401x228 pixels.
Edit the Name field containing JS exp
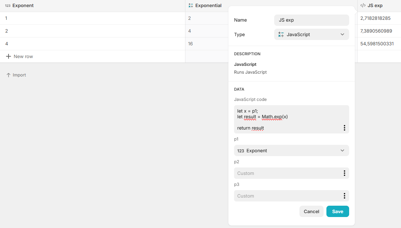point(311,20)
